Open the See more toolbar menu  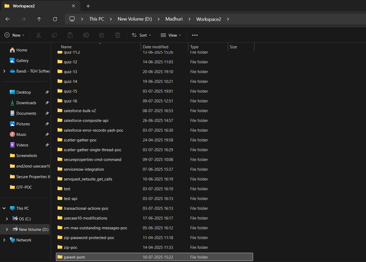[195, 35]
